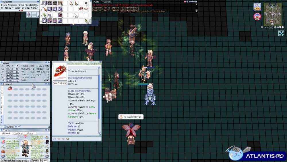Expand the basic info panel down arrow
Viewport: 287px width, 162px height.
(20, 10)
